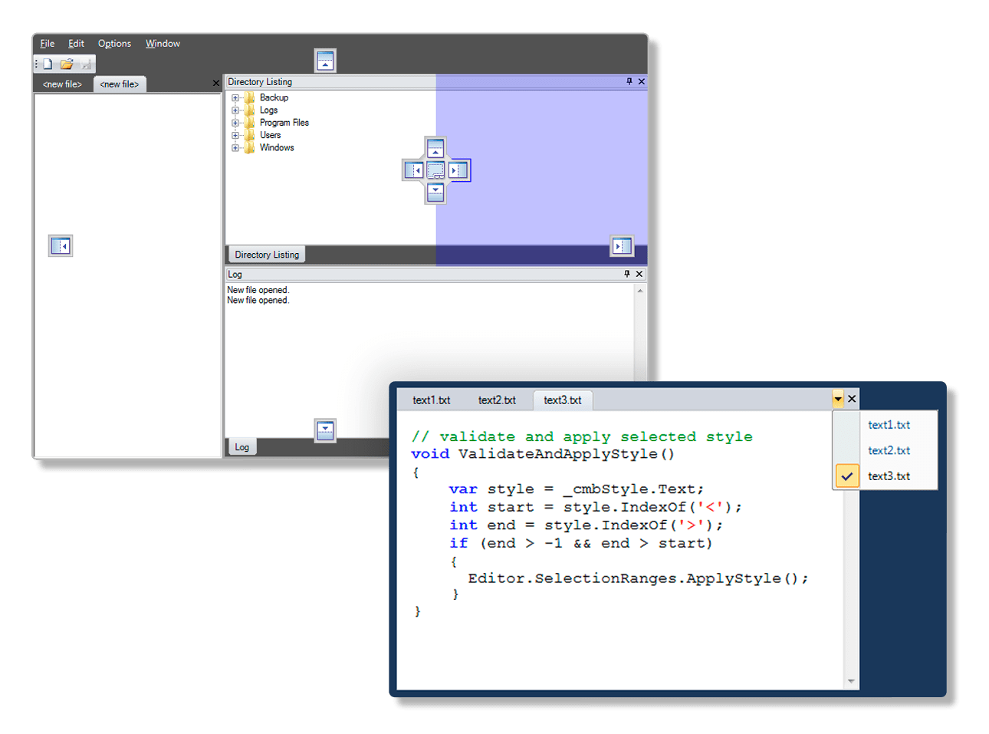989x734 pixels.
Task: Click the bottom docking indicator near the Log panel
Action: pyautogui.click(x=325, y=431)
